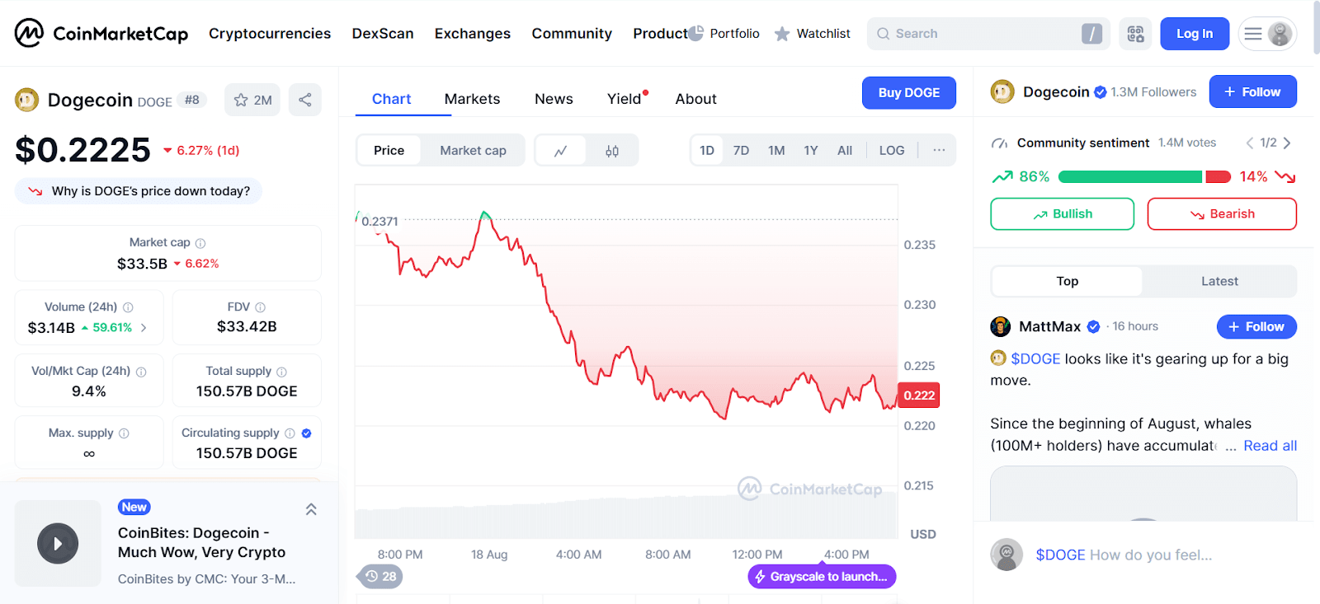Click Buy DOGE button
This screenshot has width=1320, height=604.
[x=909, y=93]
